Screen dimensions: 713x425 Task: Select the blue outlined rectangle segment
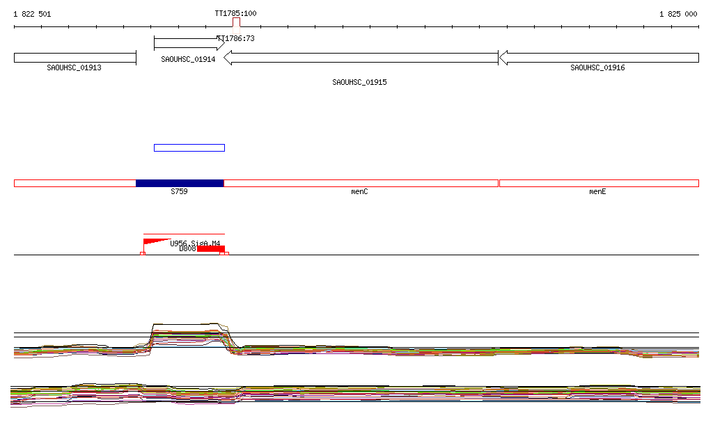coord(189,147)
